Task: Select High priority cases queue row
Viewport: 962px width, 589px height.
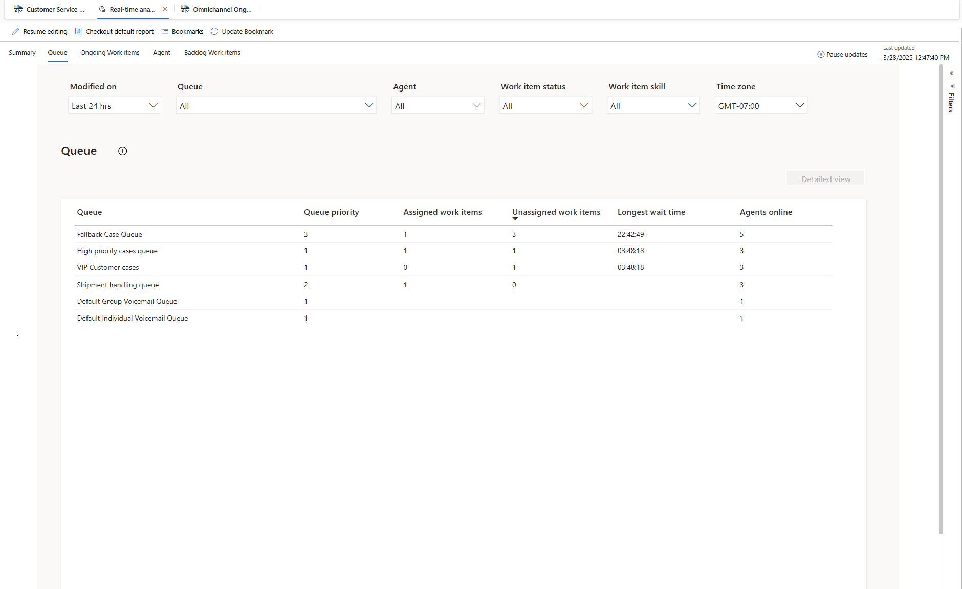Action: pos(453,251)
